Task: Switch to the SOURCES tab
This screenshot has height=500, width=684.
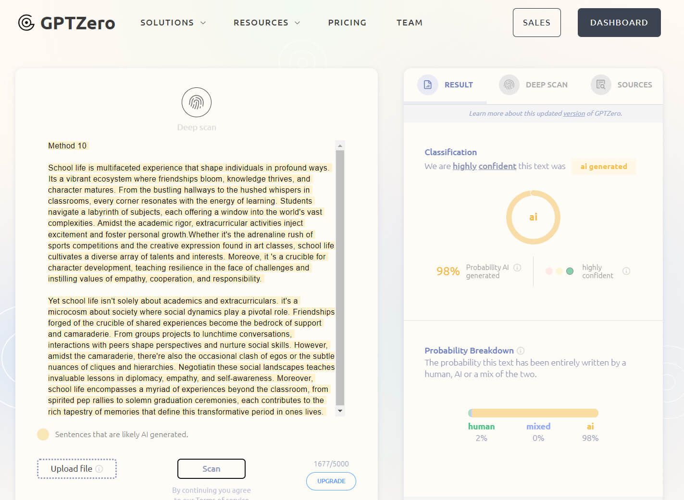Action: coord(635,85)
